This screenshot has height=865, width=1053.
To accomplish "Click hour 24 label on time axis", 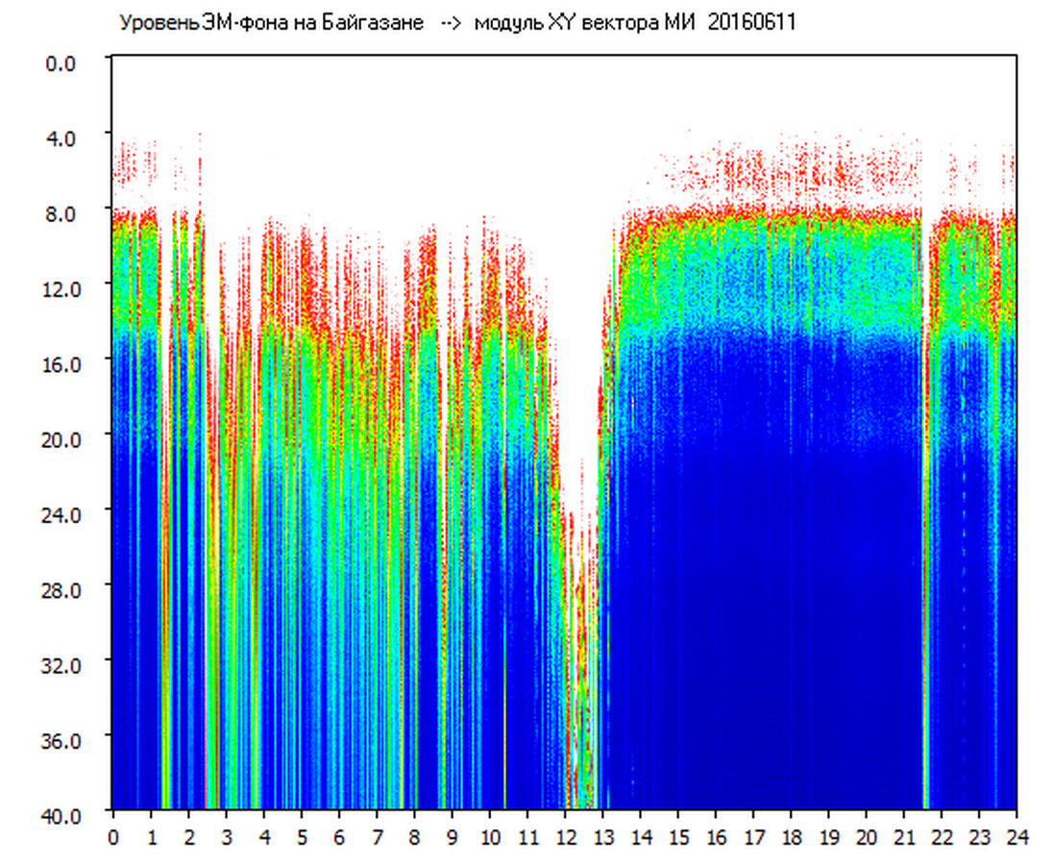I will point(1016,837).
